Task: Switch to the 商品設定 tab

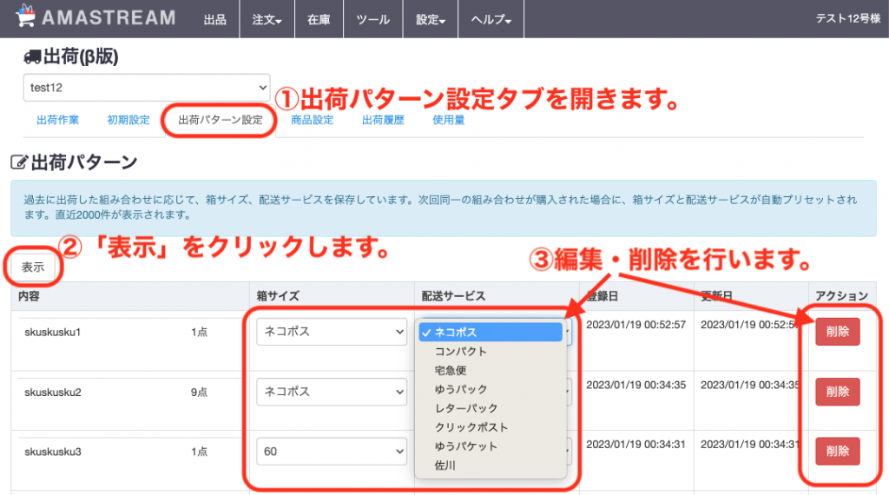Action: 313,120
